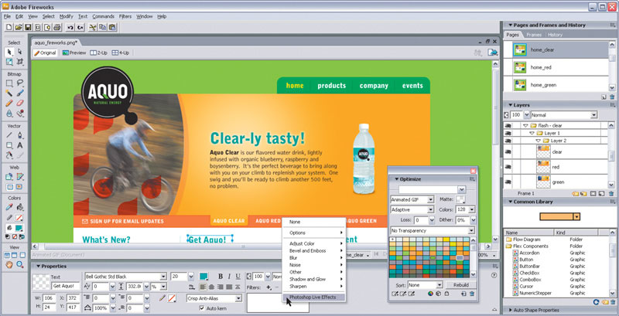Switch to 2-Up view
Image resolution: width=619 pixels, height=316 pixels.
click(99, 53)
